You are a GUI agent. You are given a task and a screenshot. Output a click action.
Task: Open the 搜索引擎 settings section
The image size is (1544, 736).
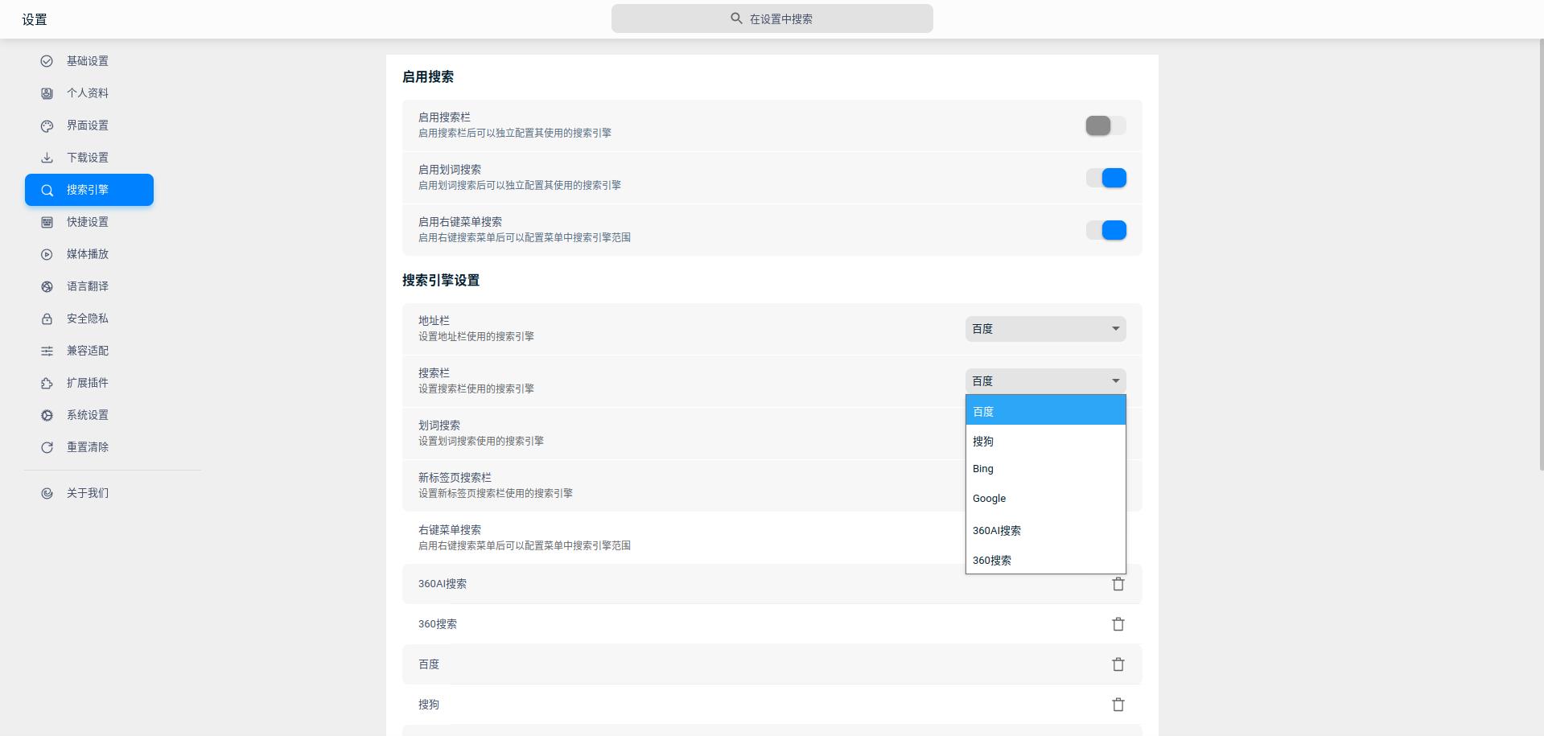pyautogui.click(x=89, y=190)
